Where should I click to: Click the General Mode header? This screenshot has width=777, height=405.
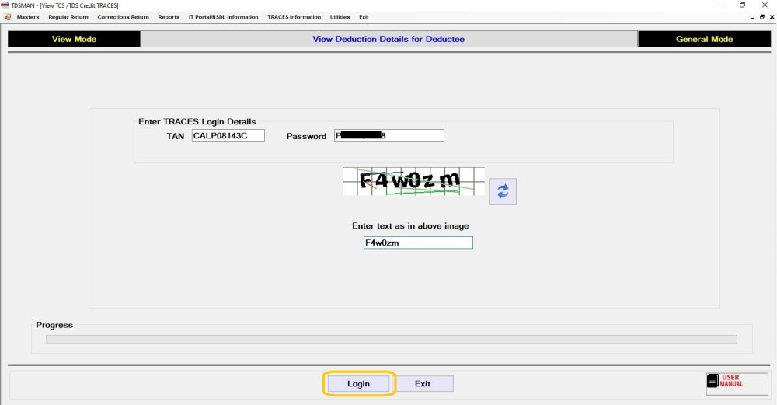click(x=704, y=39)
